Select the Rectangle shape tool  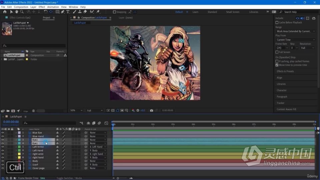tap(58, 12)
